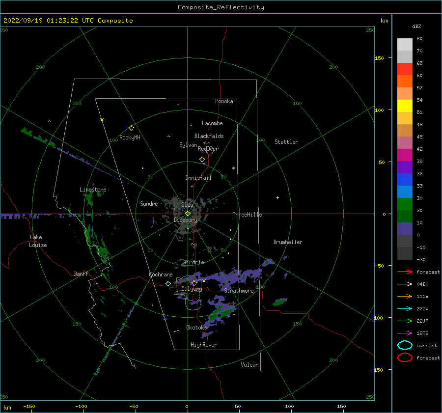The height and width of the screenshot is (413, 442).
Task: Click the green echo blob east of Strathmore
Action: click(280, 302)
